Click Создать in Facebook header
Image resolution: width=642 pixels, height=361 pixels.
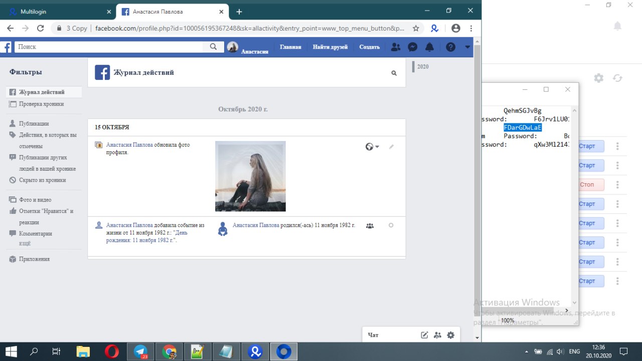(x=370, y=47)
